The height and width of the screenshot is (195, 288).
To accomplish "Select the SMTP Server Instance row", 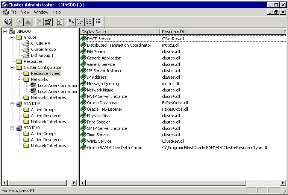I will pos(107,128).
